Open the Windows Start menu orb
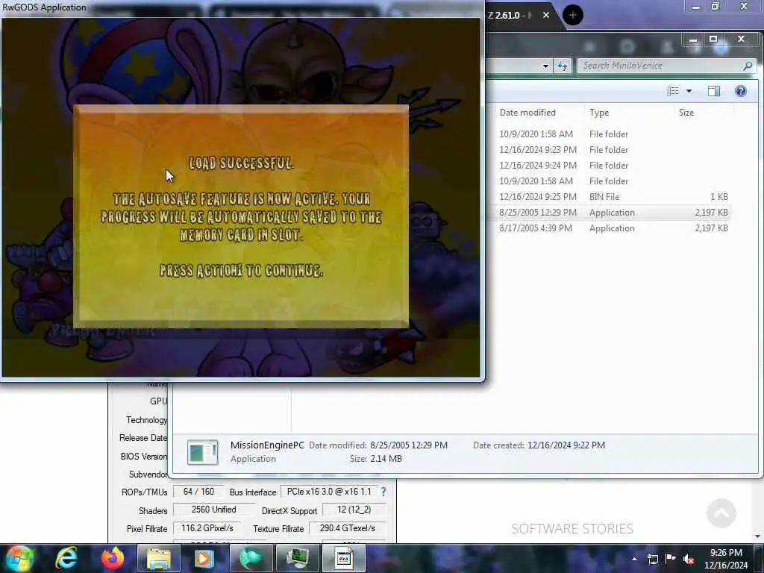 point(19,558)
